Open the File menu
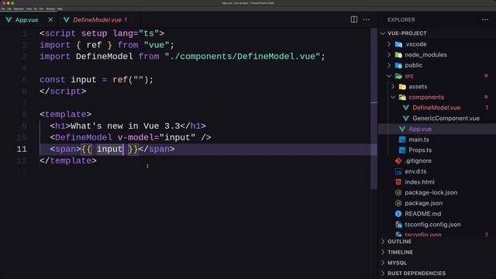Viewport: 496px width, 279px height. point(3,9)
